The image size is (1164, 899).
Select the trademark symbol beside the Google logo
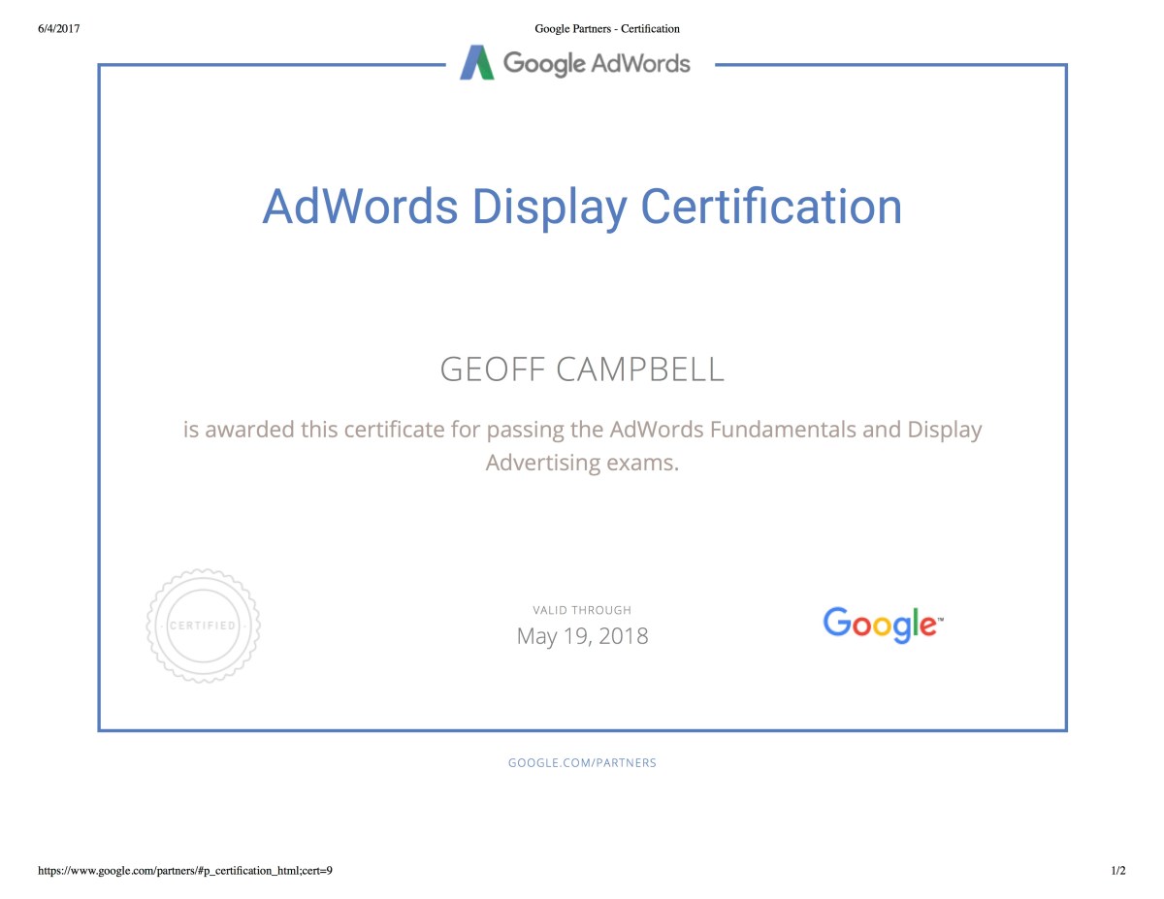[x=941, y=621]
